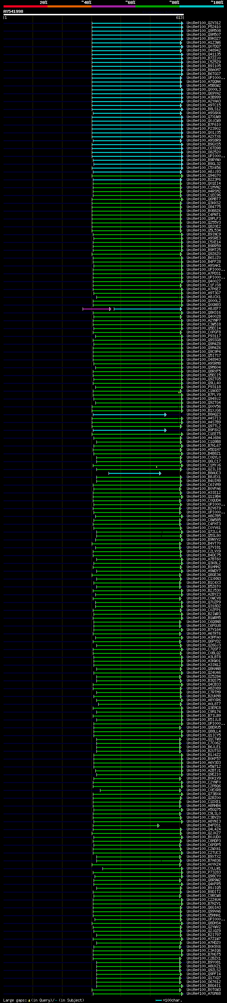Select label UniRef100_Q17XQ7
Viewport: 227px width, 1003px height.
203,978
